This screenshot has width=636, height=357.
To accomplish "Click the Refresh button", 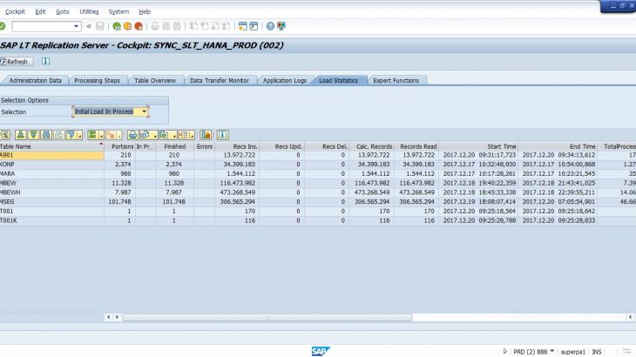I will (17, 62).
